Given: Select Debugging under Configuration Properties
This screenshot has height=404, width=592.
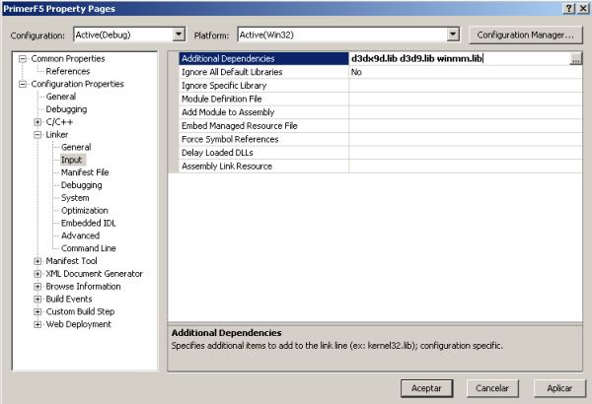Looking at the screenshot, I should 66,109.
